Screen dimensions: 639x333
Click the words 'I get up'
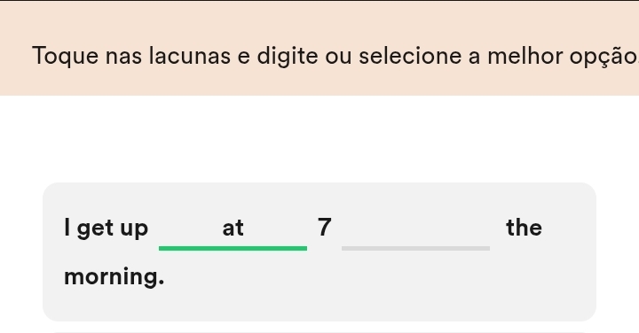pos(106,228)
